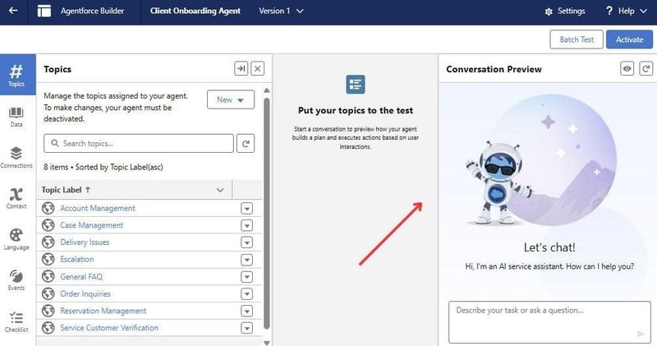Open the Delivery Issues topic
The width and height of the screenshot is (657, 346).
[x=85, y=242]
